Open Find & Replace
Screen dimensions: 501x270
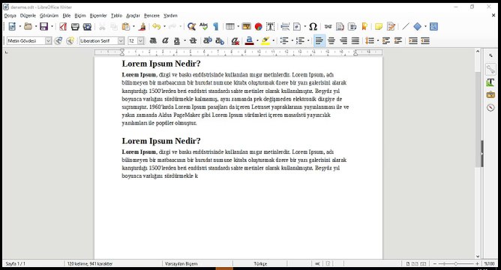click(191, 26)
